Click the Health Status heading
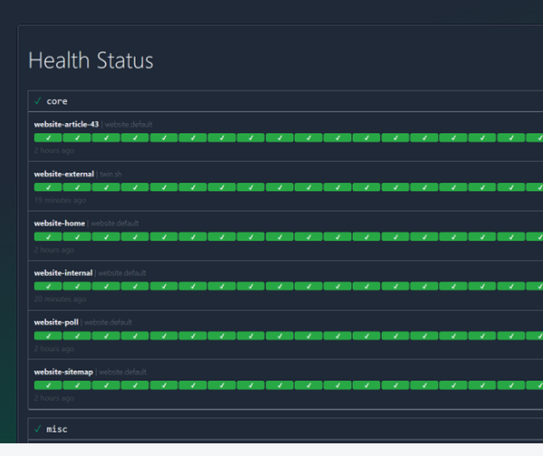Screen dimensions: 543x456 click(x=91, y=61)
